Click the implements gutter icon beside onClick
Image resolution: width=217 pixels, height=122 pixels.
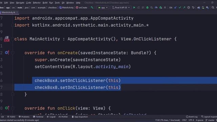[7, 108]
